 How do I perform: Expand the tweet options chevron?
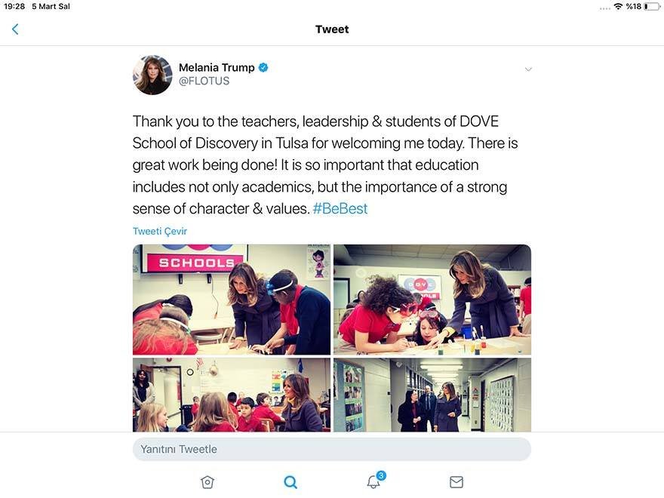pyautogui.click(x=528, y=69)
